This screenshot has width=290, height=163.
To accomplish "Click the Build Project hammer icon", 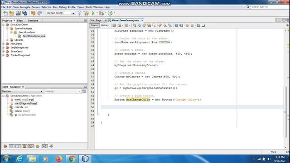I will tap(79, 13).
